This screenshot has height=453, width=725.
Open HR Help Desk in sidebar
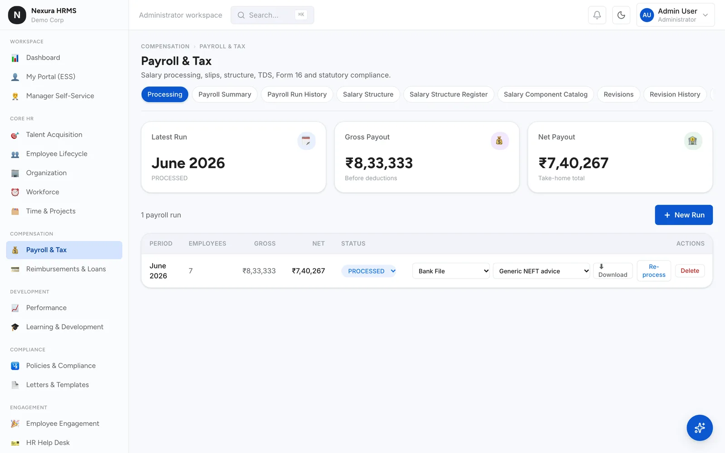tap(64, 443)
